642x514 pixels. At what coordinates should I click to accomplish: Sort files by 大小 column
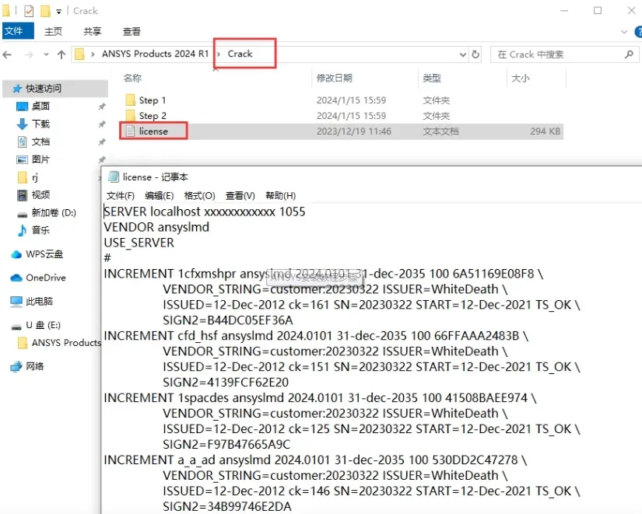[521, 79]
